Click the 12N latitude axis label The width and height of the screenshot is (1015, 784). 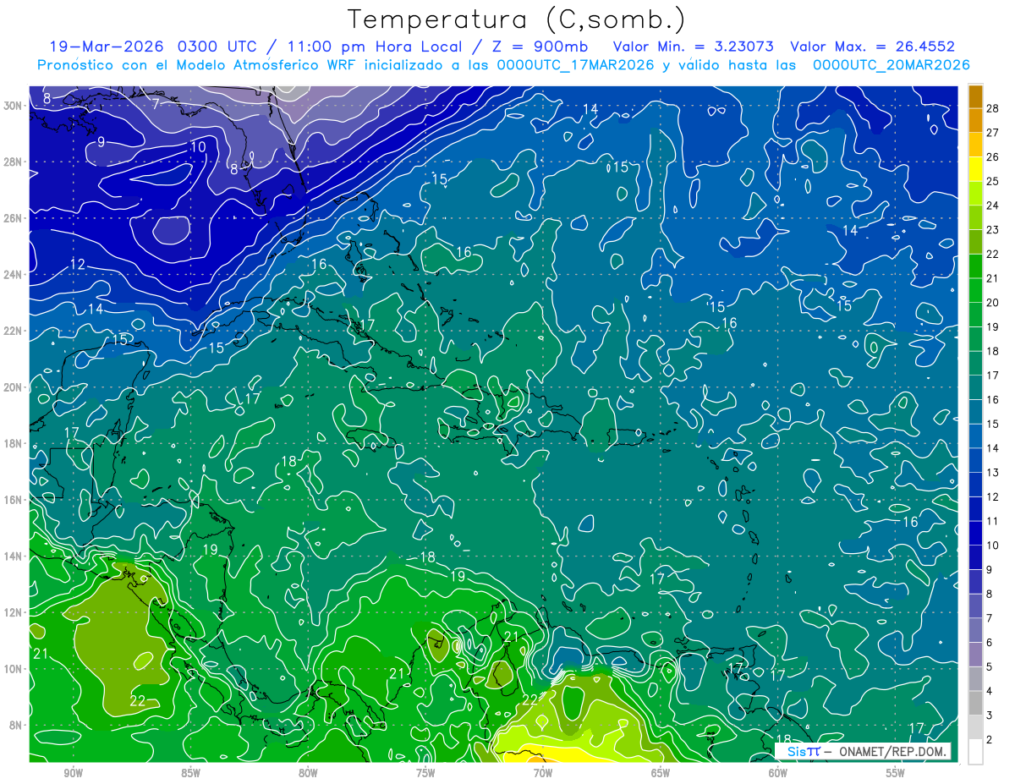tap(14, 612)
